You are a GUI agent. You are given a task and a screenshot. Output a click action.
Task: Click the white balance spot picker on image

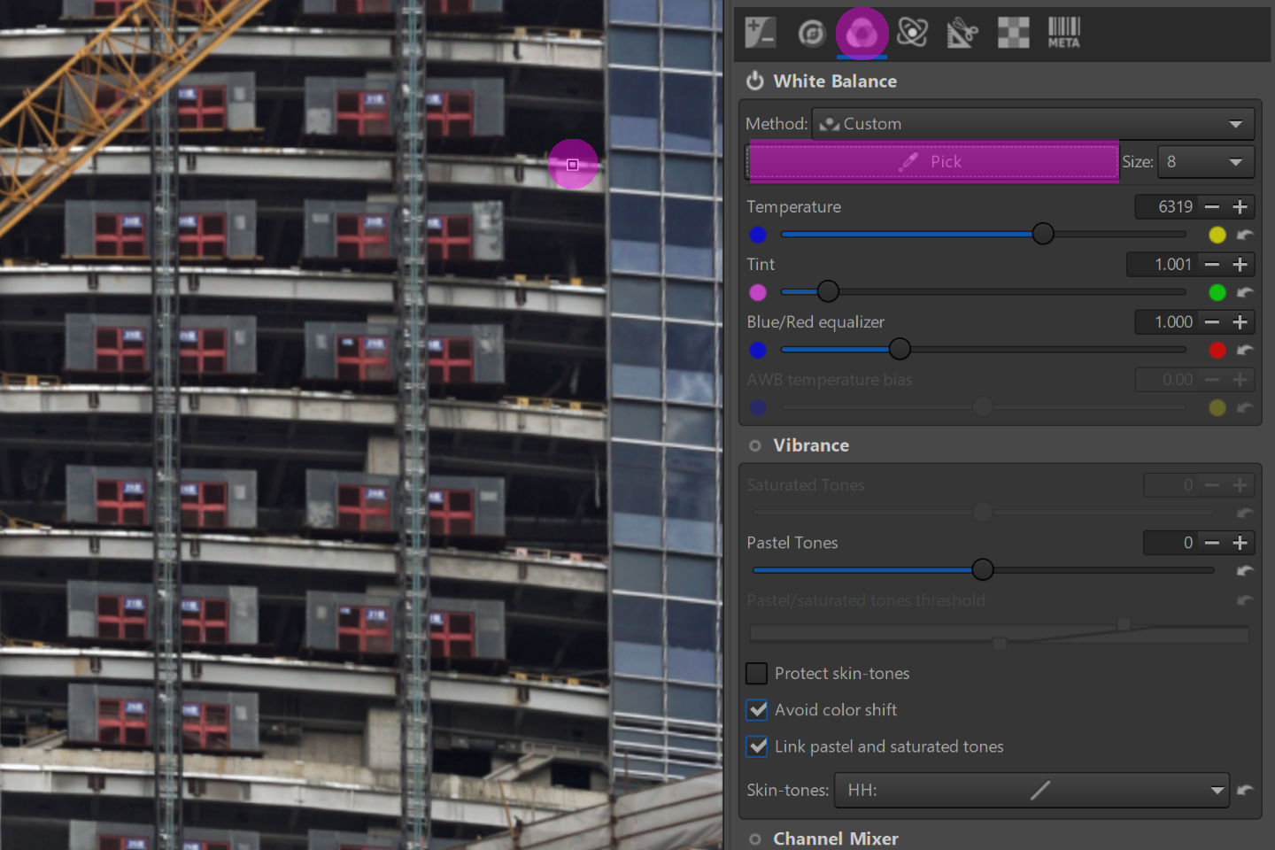(x=573, y=165)
